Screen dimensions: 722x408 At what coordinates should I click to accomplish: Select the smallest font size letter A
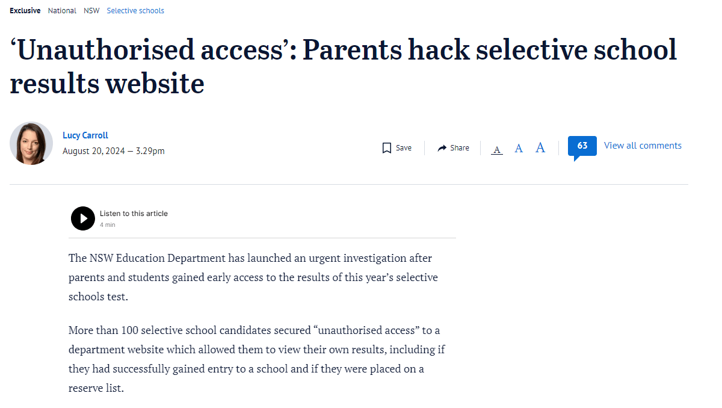496,148
